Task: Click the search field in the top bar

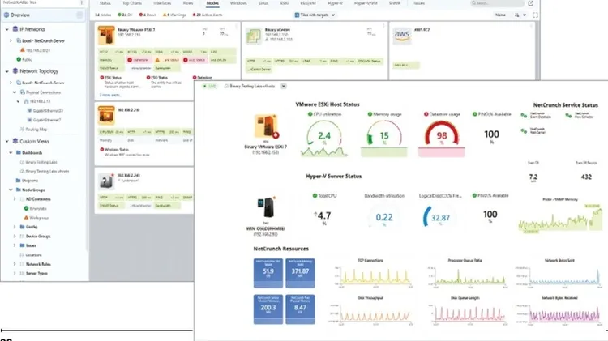Action: click(x=497, y=3)
